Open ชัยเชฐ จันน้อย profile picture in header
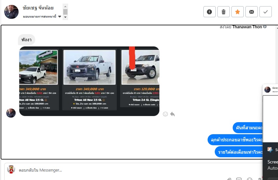 click(11, 12)
